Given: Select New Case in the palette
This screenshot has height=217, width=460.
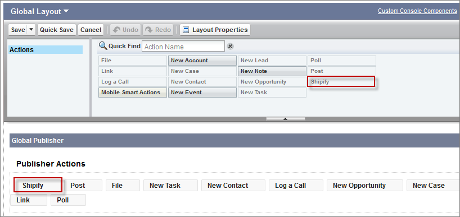Looking at the screenshot, I should [202, 71].
